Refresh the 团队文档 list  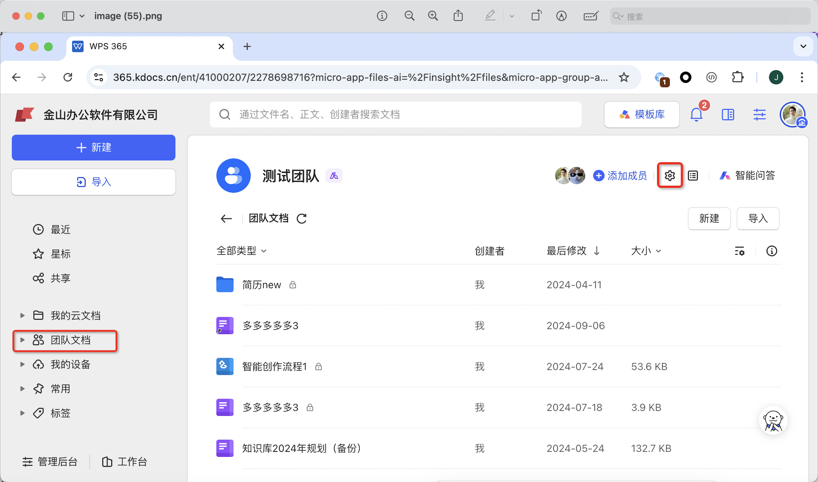(302, 218)
